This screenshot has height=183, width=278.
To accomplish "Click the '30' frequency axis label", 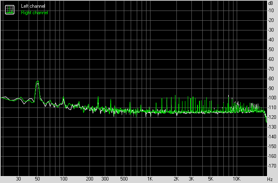I will click(x=18, y=179).
